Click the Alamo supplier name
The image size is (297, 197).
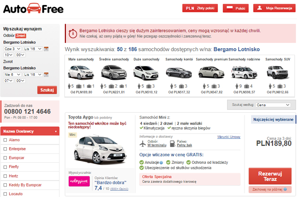[15, 140]
